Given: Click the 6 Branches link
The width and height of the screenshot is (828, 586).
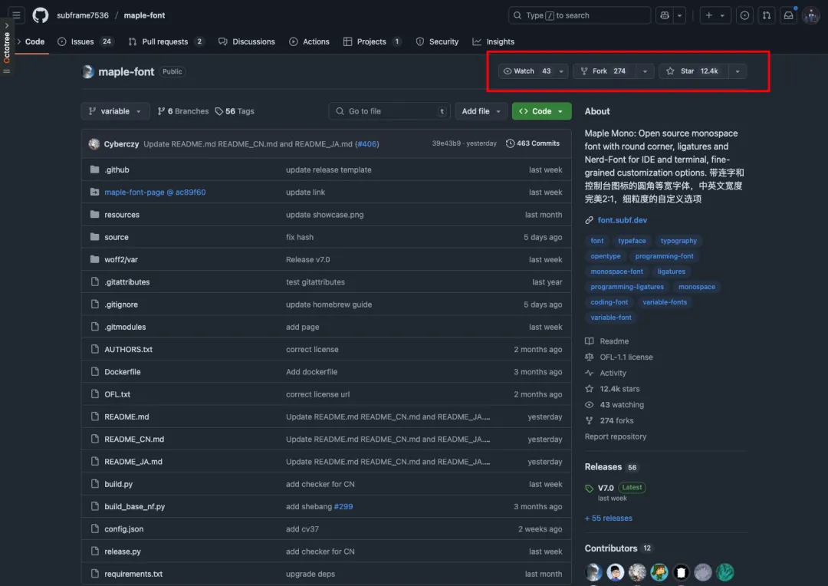Looking at the screenshot, I should 183,111.
